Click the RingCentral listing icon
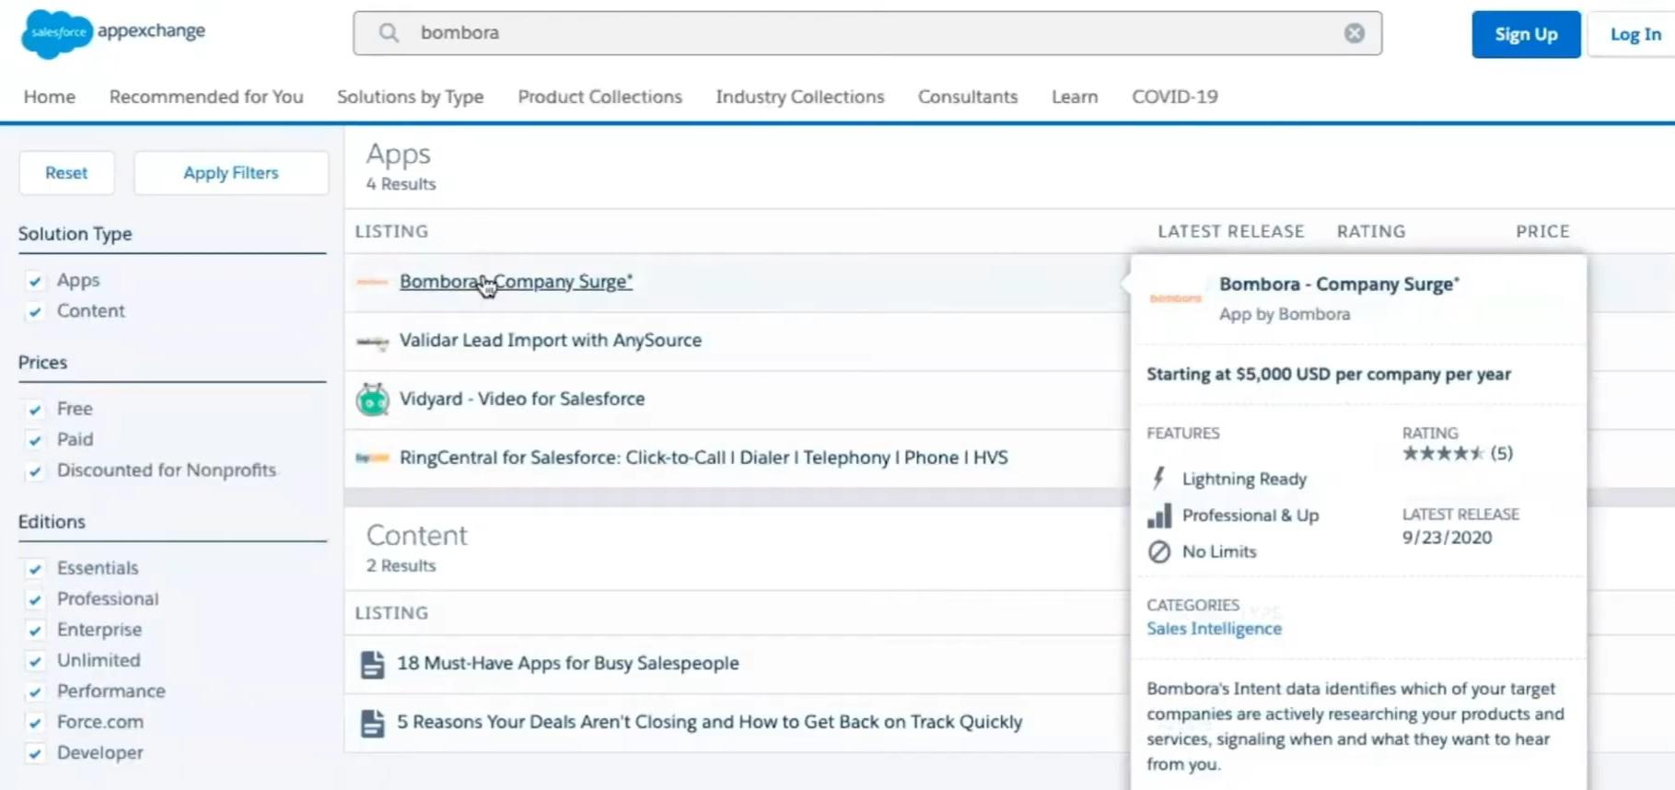The height and width of the screenshot is (790, 1675). (372, 458)
